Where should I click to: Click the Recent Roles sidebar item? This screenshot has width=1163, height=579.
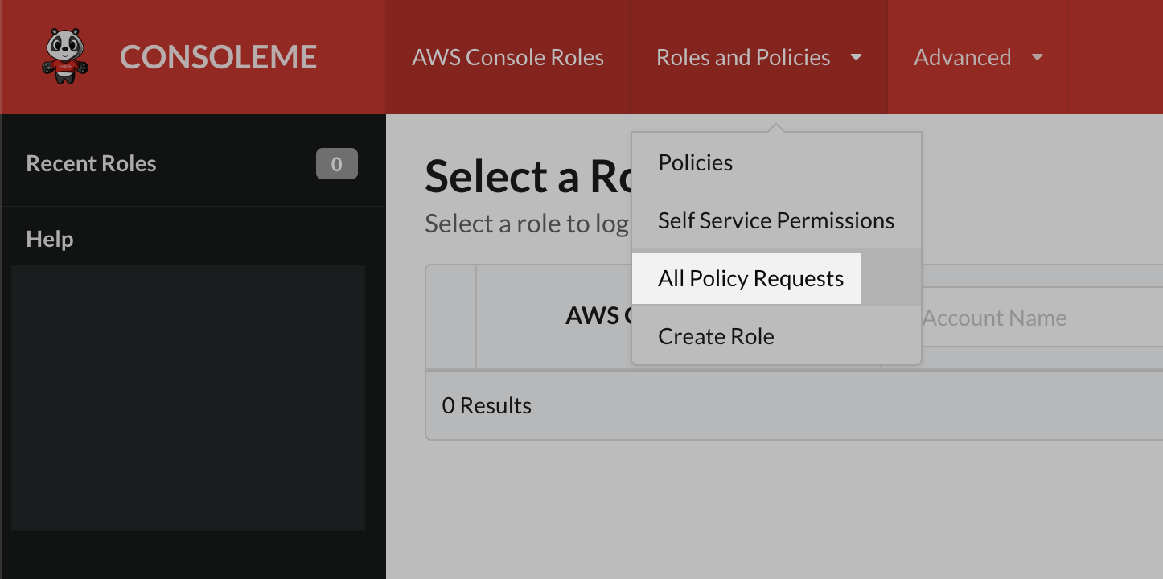click(x=91, y=163)
